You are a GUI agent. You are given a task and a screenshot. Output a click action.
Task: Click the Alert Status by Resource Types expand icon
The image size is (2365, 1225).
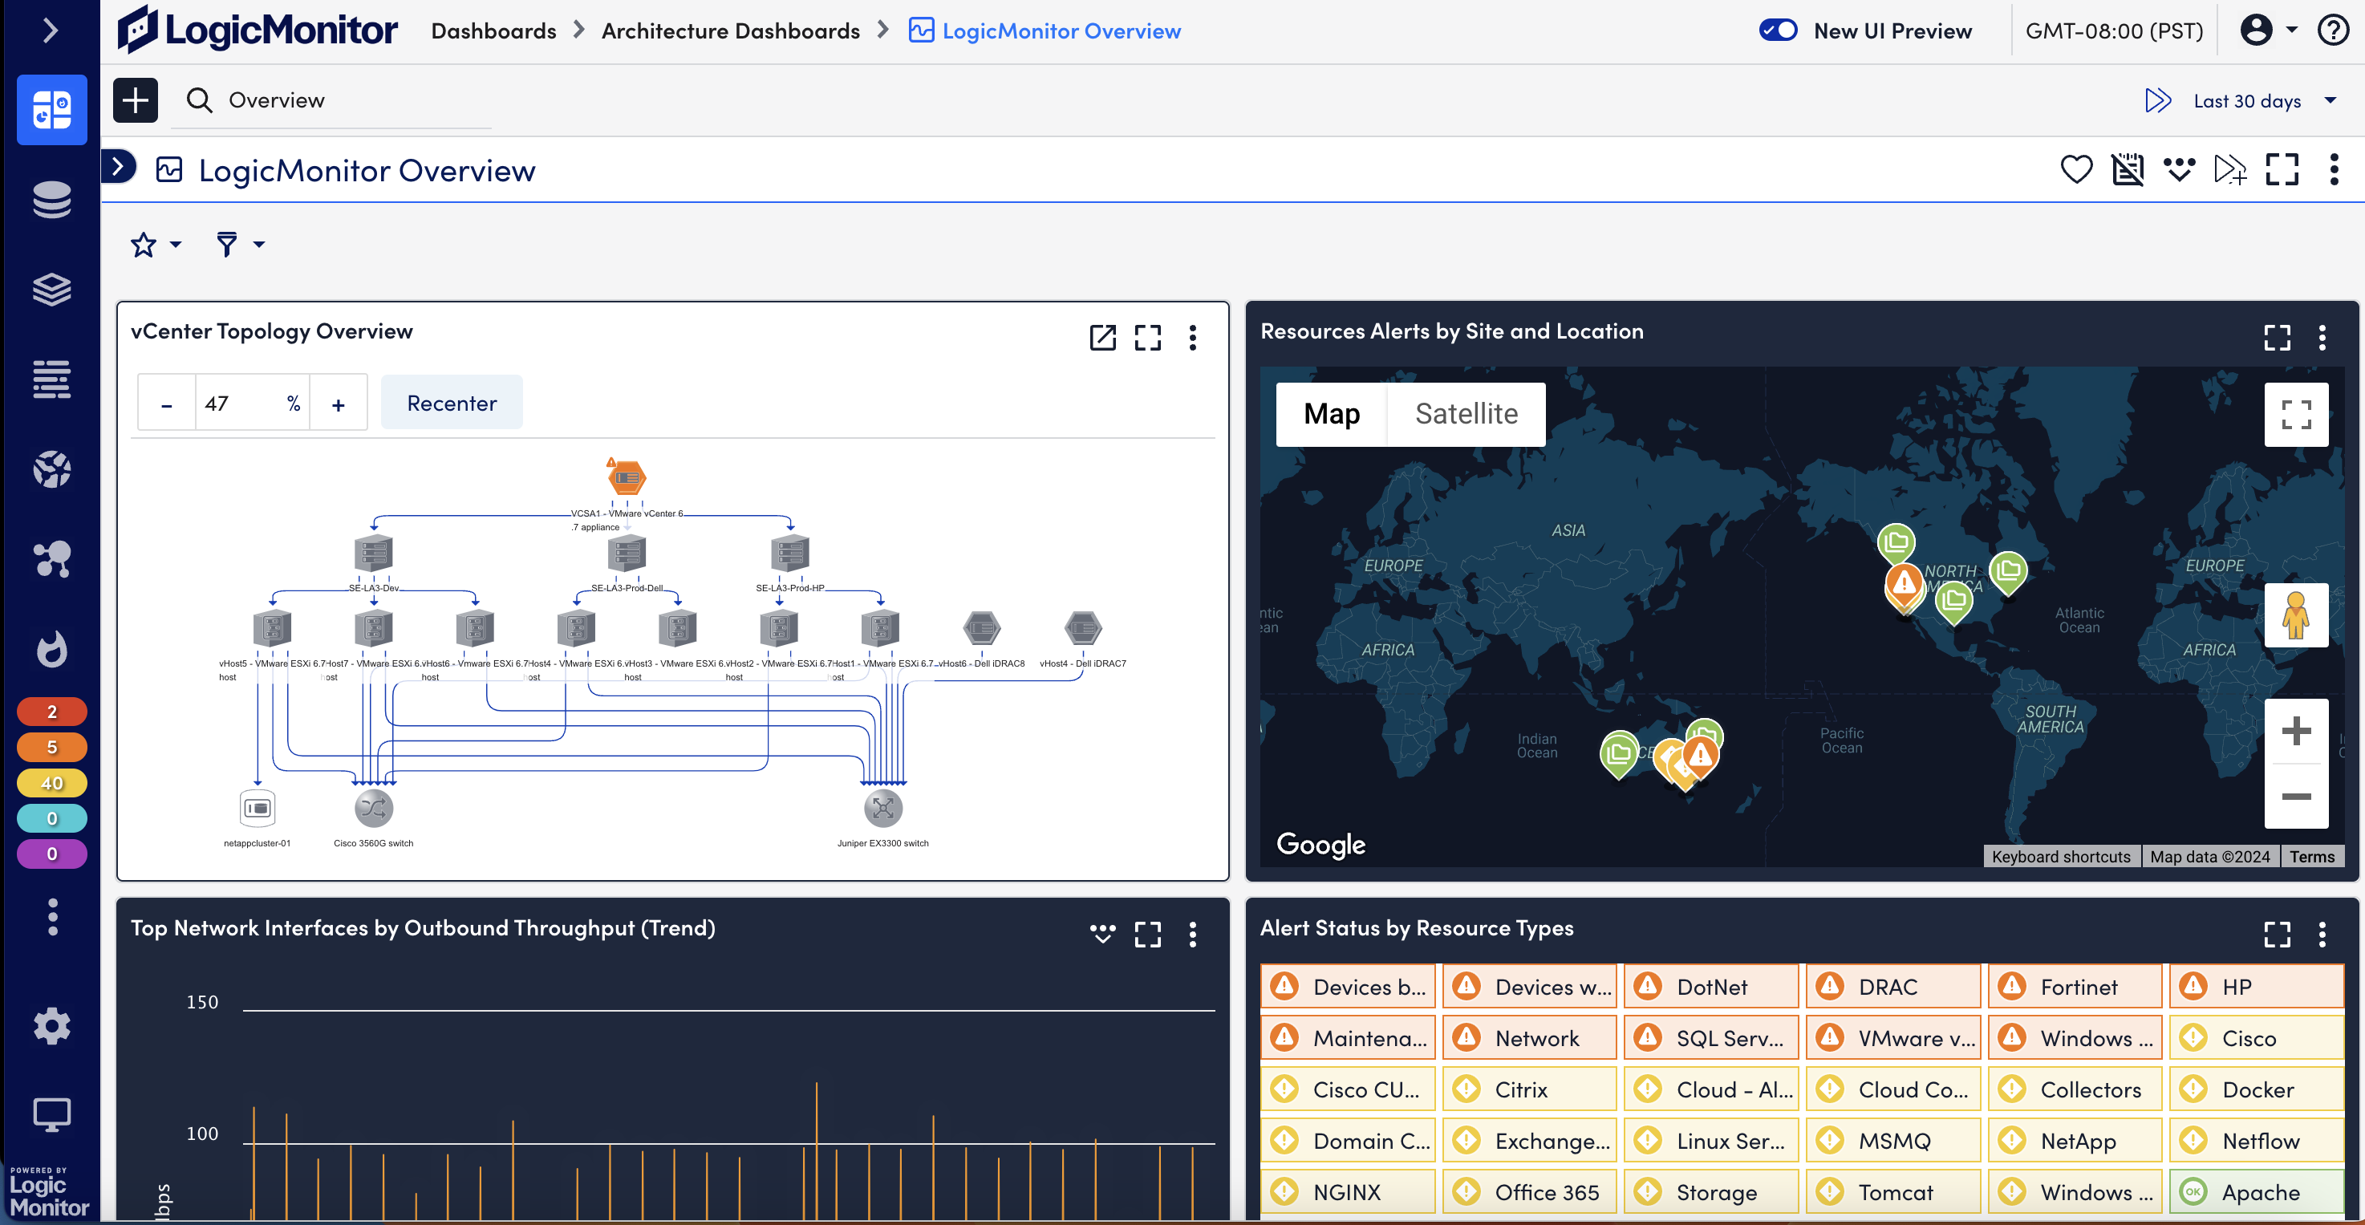click(x=2278, y=933)
